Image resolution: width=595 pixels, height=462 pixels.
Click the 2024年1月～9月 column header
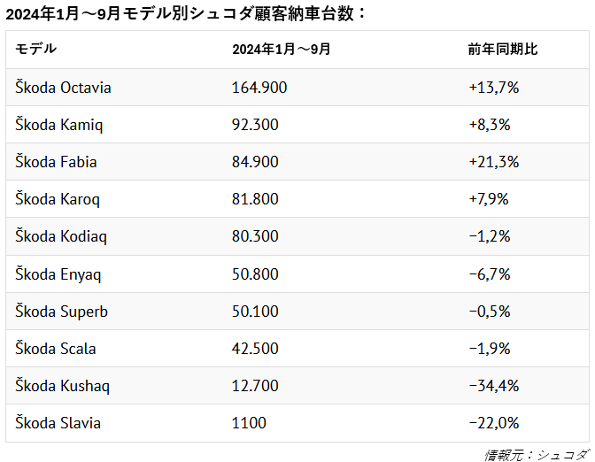pyautogui.click(x=281, y=50)
